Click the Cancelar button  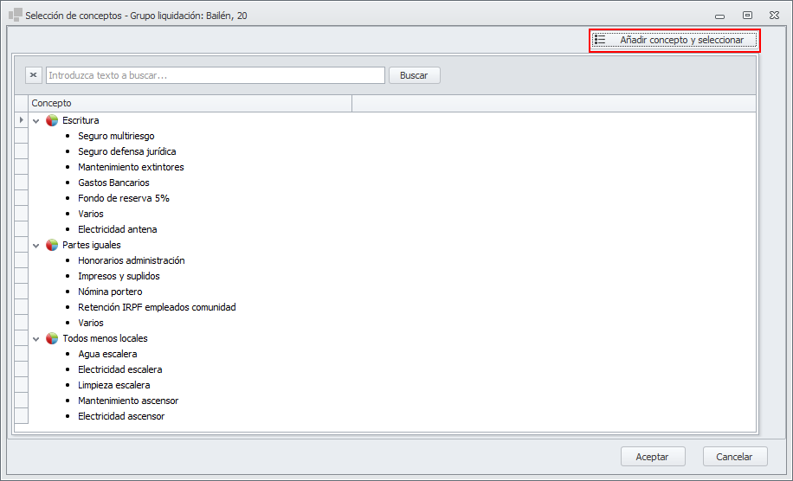click(x=735, y=457)
